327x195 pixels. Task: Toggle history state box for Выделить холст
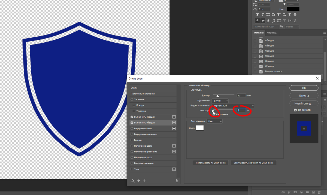click(255, 71)
